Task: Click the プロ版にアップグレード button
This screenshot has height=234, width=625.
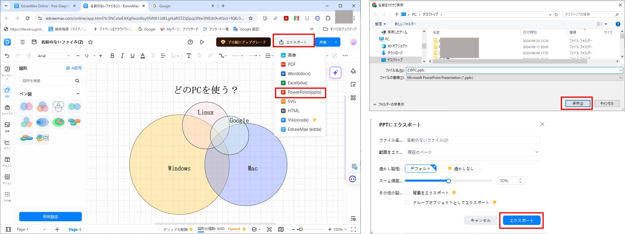Action: coord(243,42)
